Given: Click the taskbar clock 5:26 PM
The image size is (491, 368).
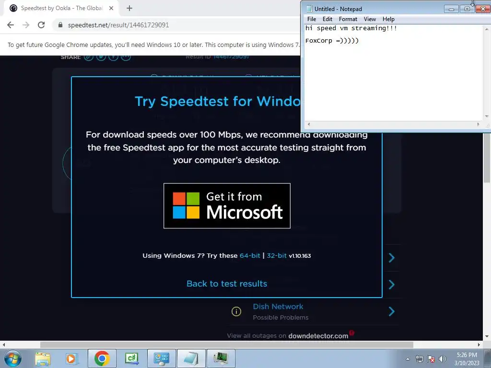Looking at the screenshot, I should click(467, 355).
